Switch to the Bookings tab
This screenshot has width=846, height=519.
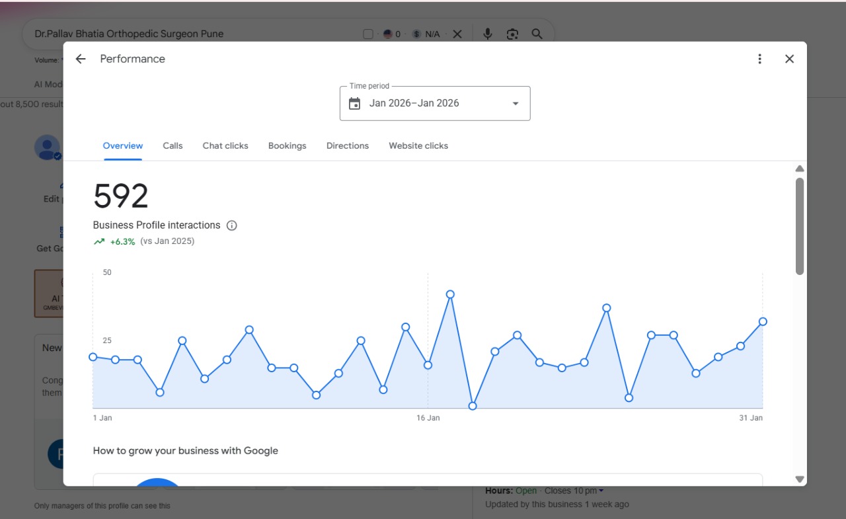(x=288, y=145)
